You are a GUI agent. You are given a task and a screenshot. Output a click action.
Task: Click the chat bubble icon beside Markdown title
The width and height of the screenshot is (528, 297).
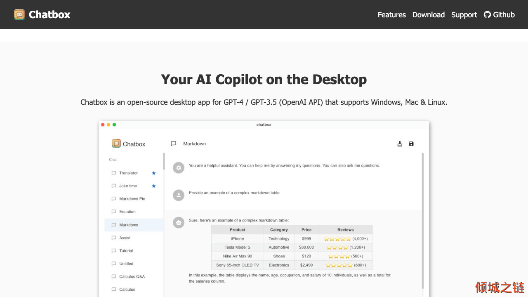[x=174, y=144]
